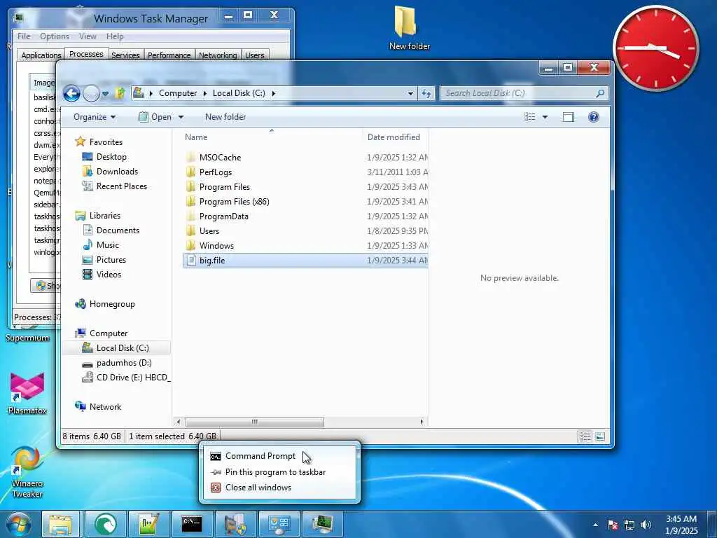This screenshot has height=538, width=717.
Task: Select Network in navigation pane
Action: pos(105,407)
